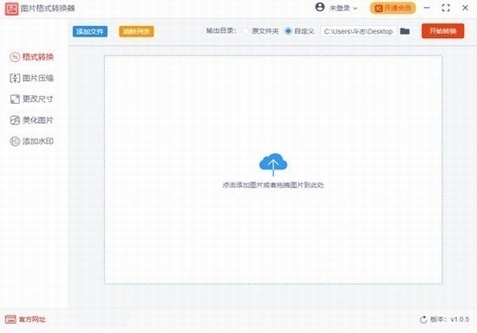
Task: Open the browse folder icon for output
Action: point(405,31)
